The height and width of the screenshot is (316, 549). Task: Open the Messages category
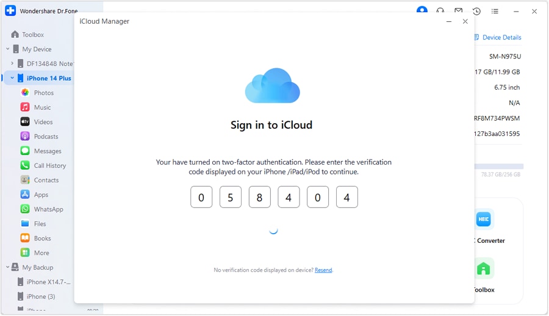(47, 151)
